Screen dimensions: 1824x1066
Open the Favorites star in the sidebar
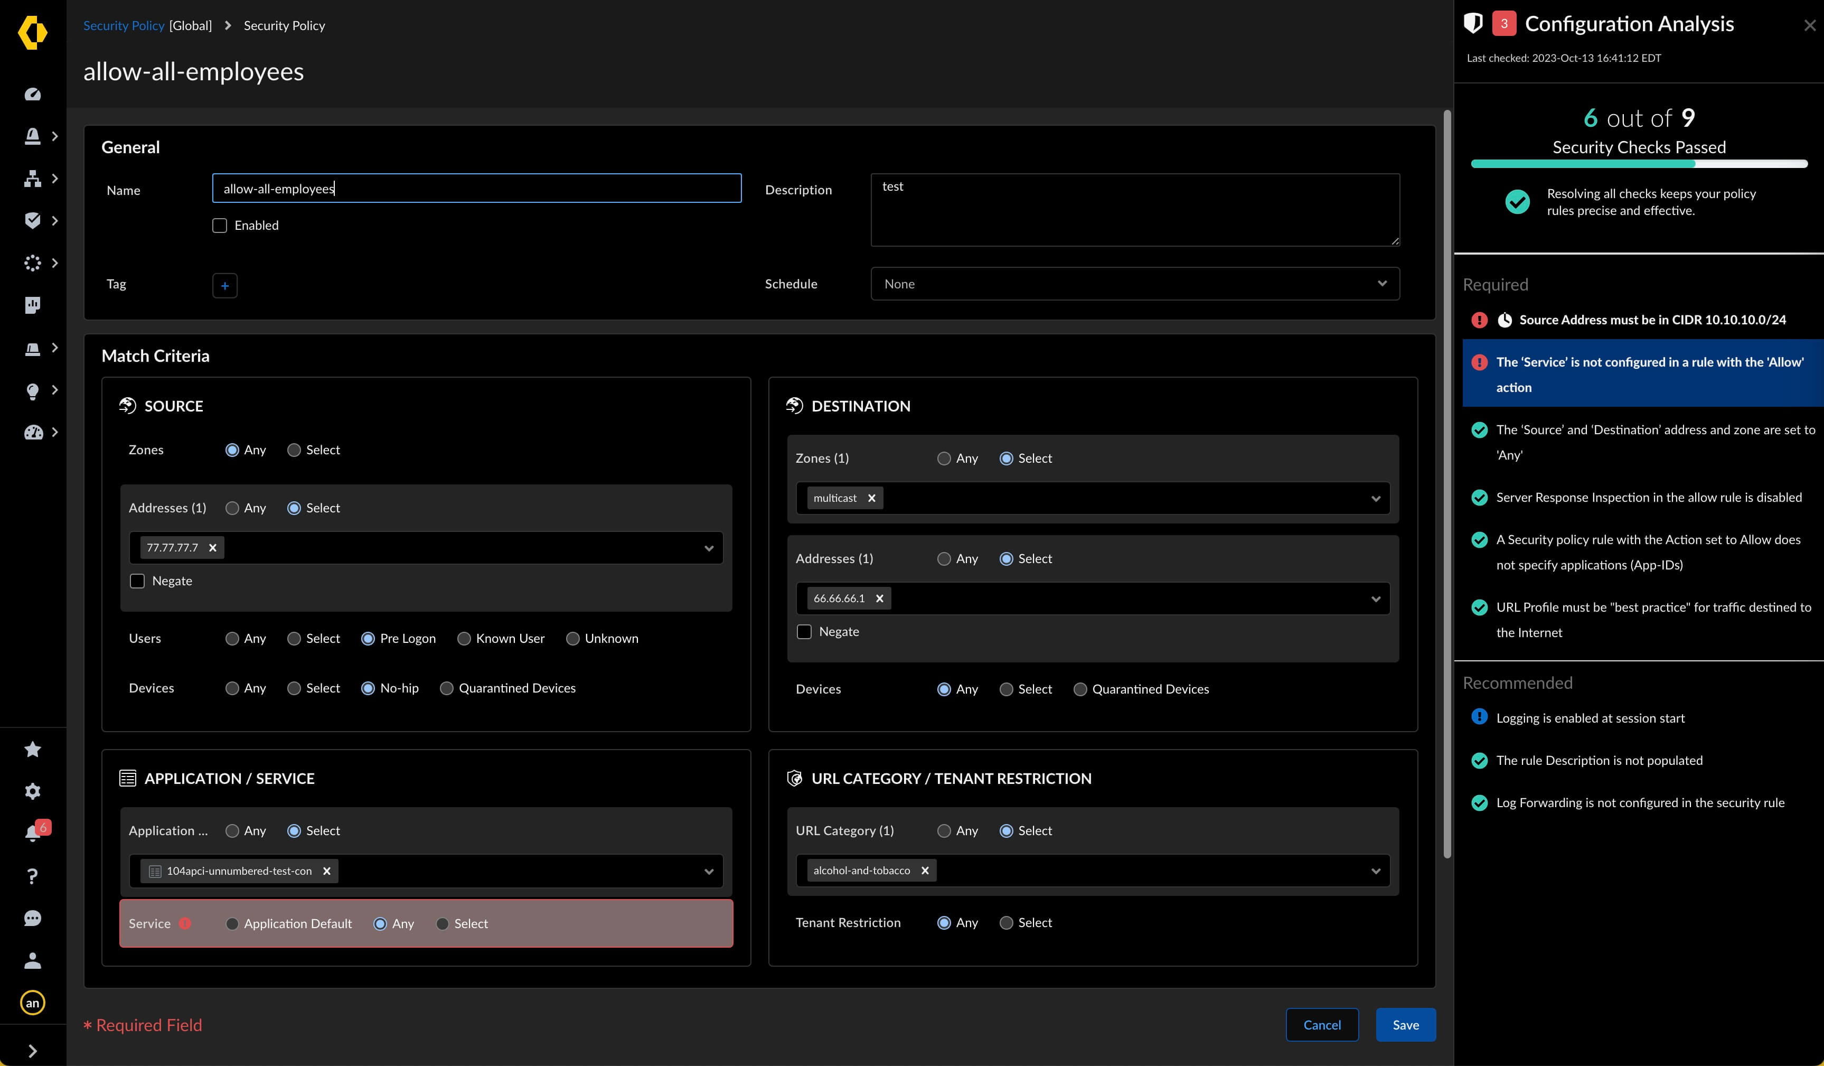33,749
